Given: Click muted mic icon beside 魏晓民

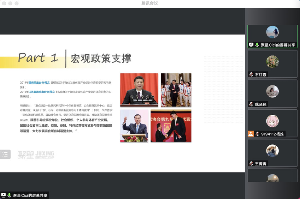Looking at the screenshot, I should pos(251,104).
